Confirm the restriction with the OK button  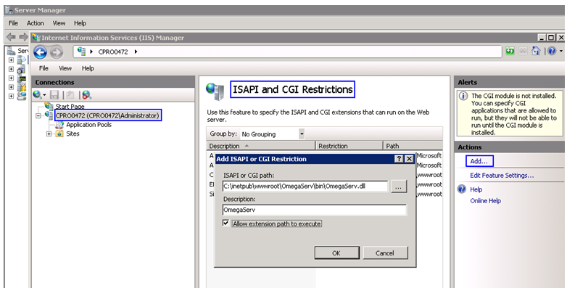336,253
